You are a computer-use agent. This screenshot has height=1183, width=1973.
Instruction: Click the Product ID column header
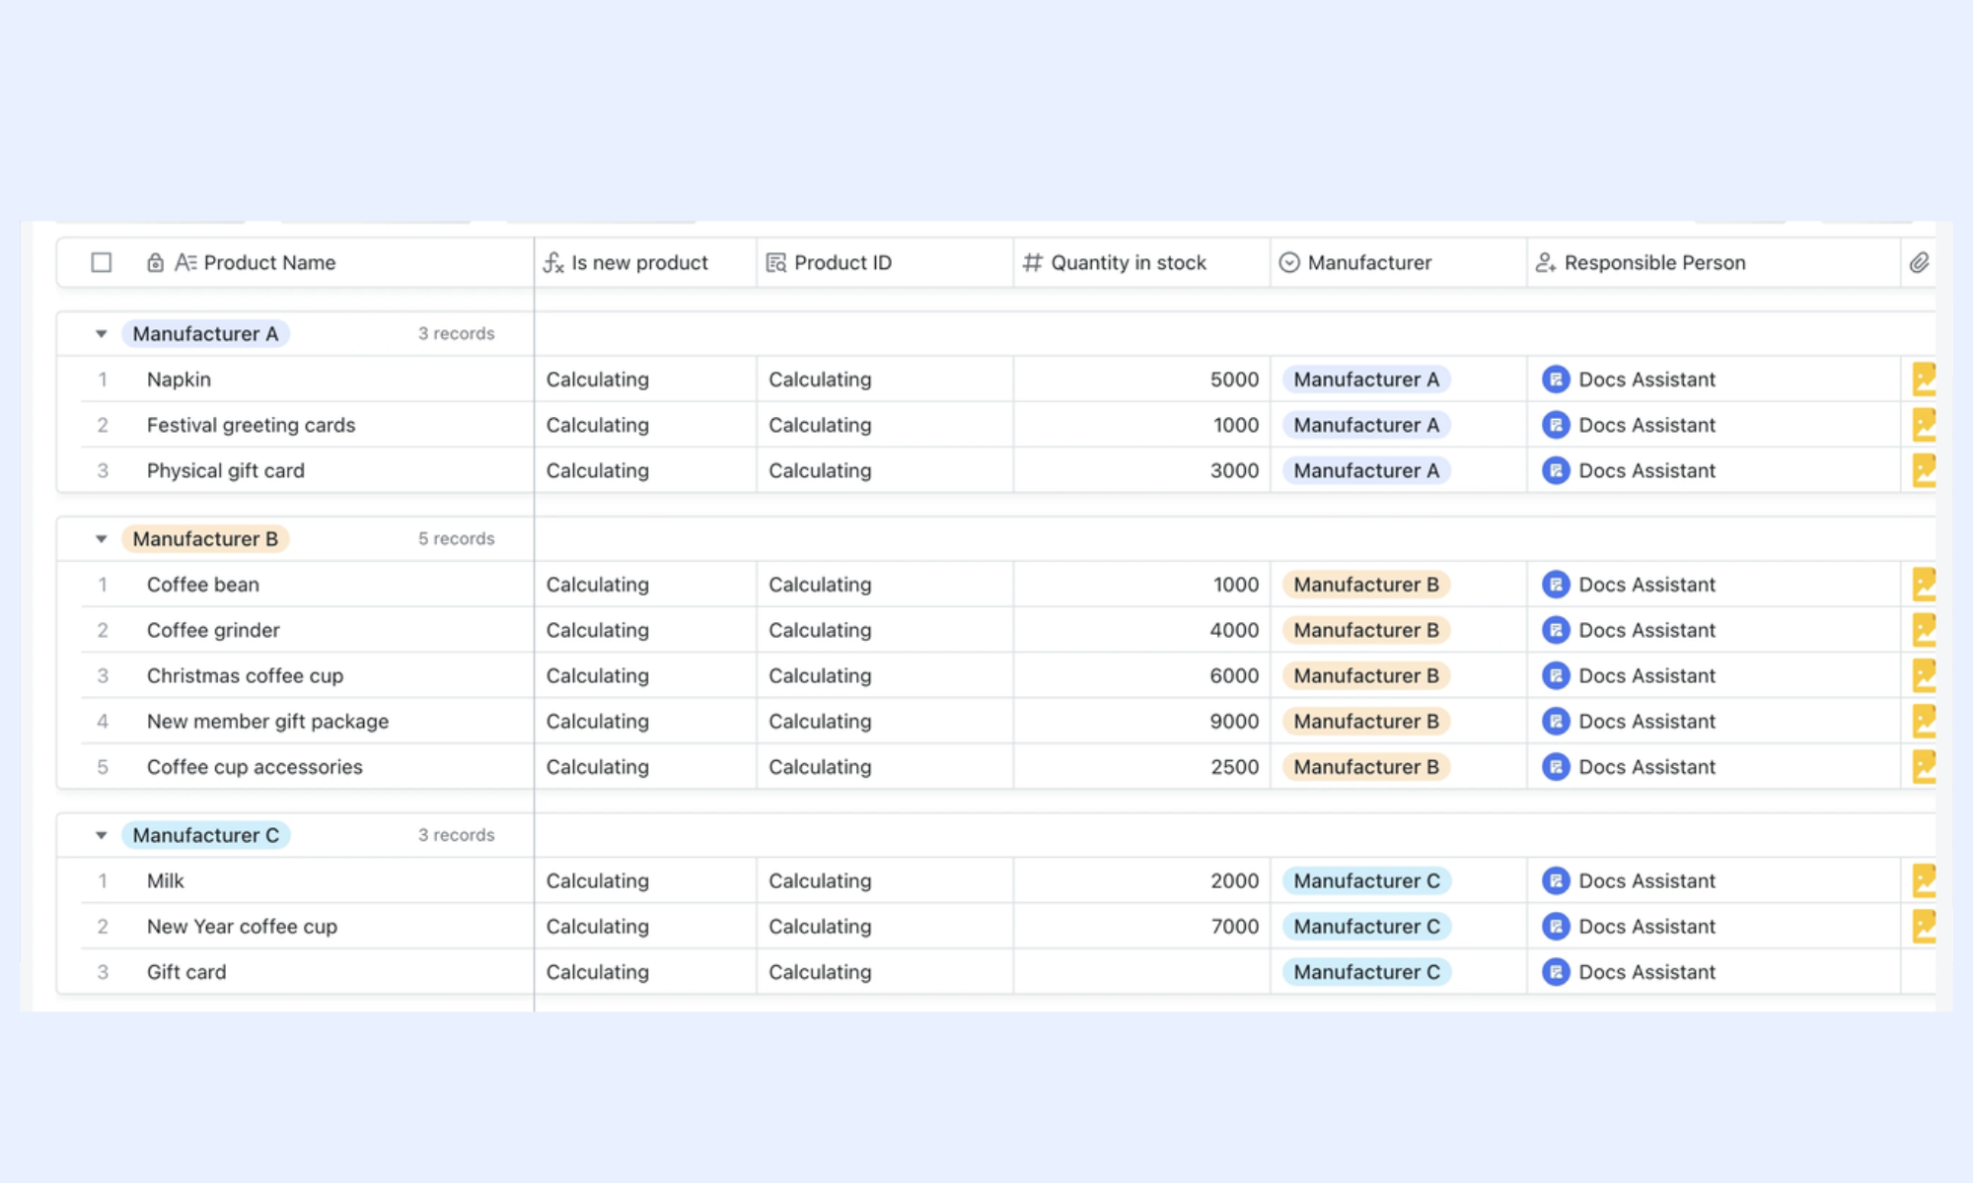pyautogui.click(x=885, y=262)
